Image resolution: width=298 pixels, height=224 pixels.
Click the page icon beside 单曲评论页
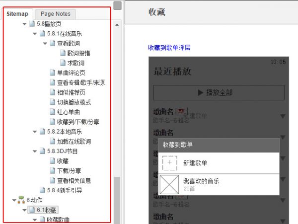(53, 73)
